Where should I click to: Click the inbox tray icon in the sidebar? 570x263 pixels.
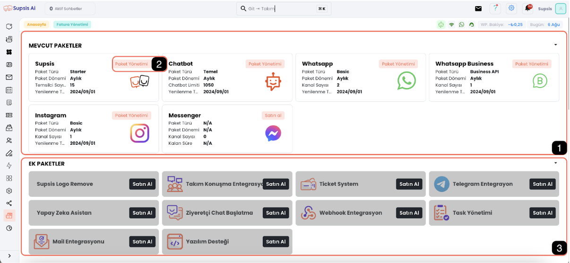click(x=9, y=128)
